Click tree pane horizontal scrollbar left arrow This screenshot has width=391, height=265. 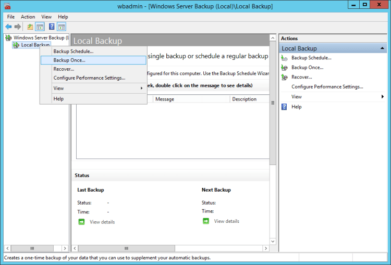tap(7, 248)
